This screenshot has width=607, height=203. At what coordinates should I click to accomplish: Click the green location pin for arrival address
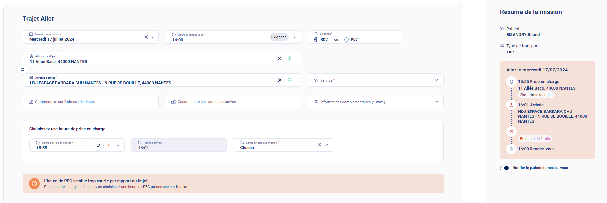[289, 80]
